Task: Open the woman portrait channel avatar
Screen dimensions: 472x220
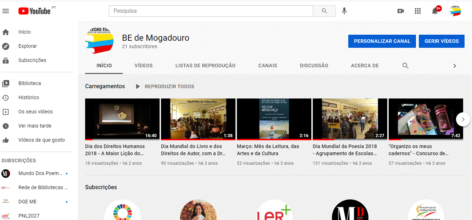Action: pyautogui.click(x=198, y=210)
